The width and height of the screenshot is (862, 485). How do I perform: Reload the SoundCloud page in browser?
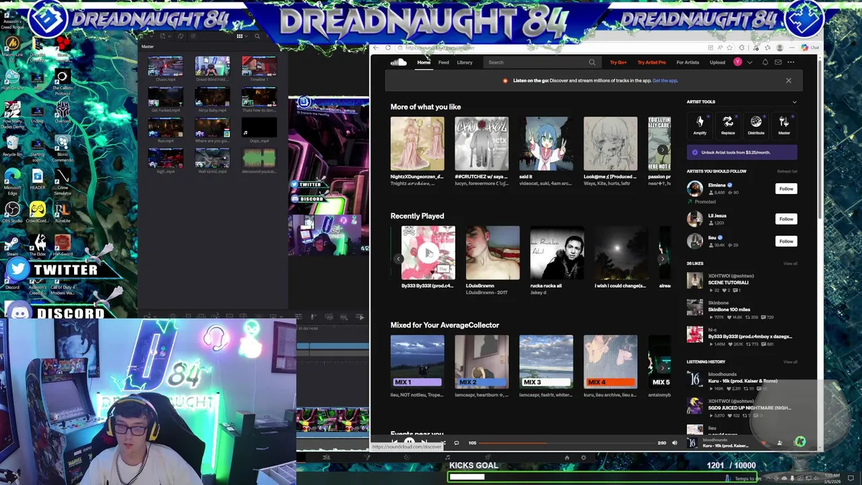click(x=388, y=48)
